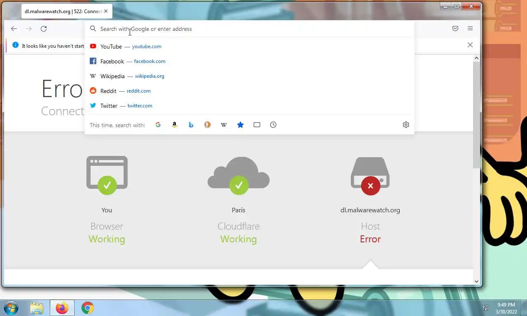Search this time with DuckDuckGo
Image resolution: width=527 pixels, height=316 pixels.
pyautogui.click(x=208, y=125)
